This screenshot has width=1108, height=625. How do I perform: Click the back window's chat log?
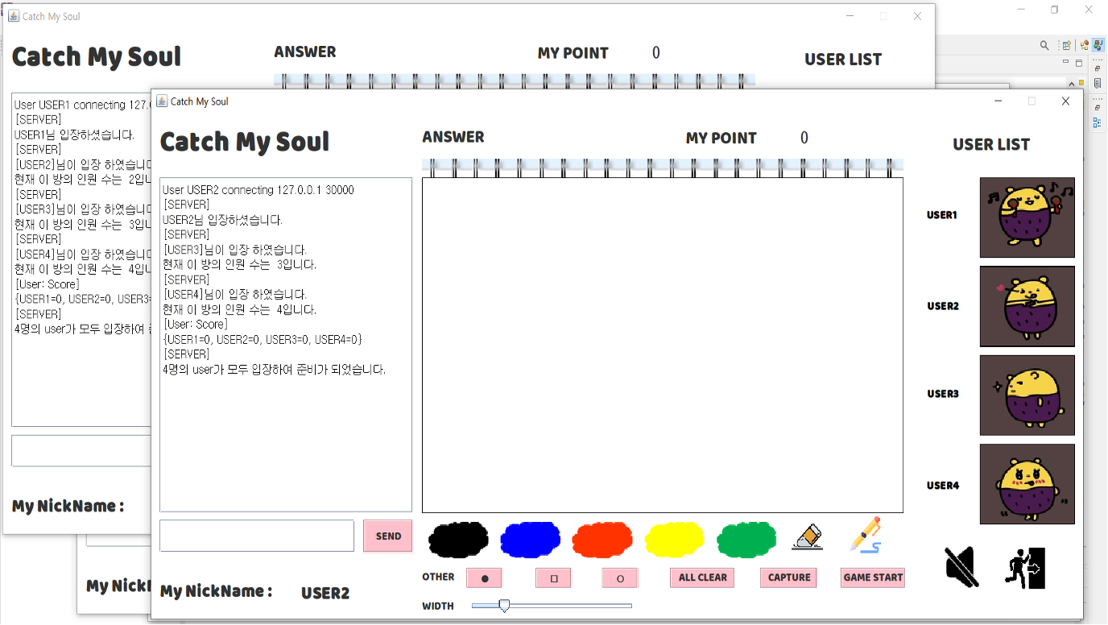[81, 259]
